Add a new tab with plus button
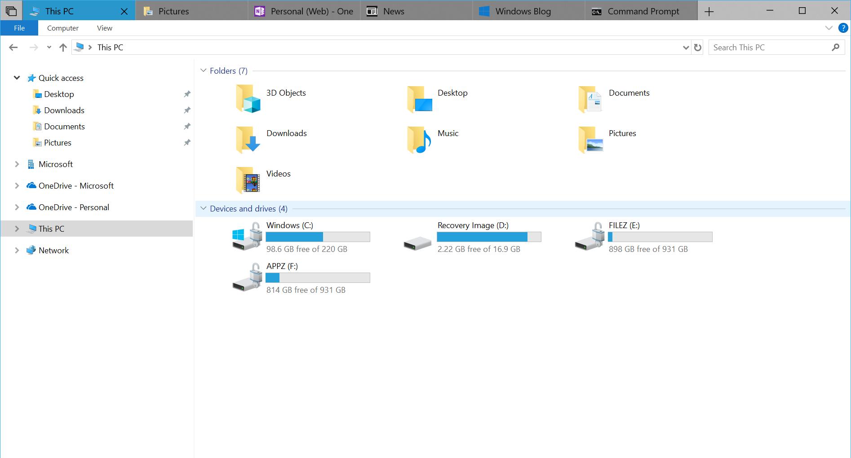This screenshot has height=458, width=851. (709, 12)
